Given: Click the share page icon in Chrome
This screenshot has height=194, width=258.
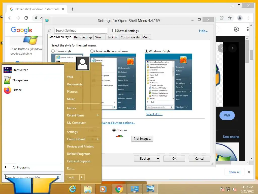Looking at the screenshot, I should 222,18.
